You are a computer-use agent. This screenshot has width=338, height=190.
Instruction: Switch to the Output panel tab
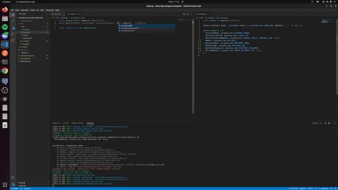[x=66, y=123]
